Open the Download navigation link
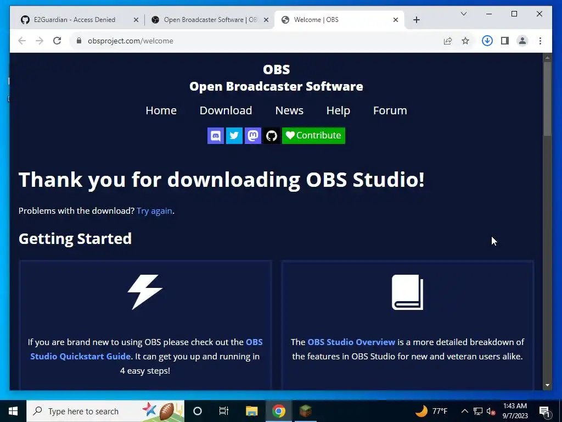 226,110
